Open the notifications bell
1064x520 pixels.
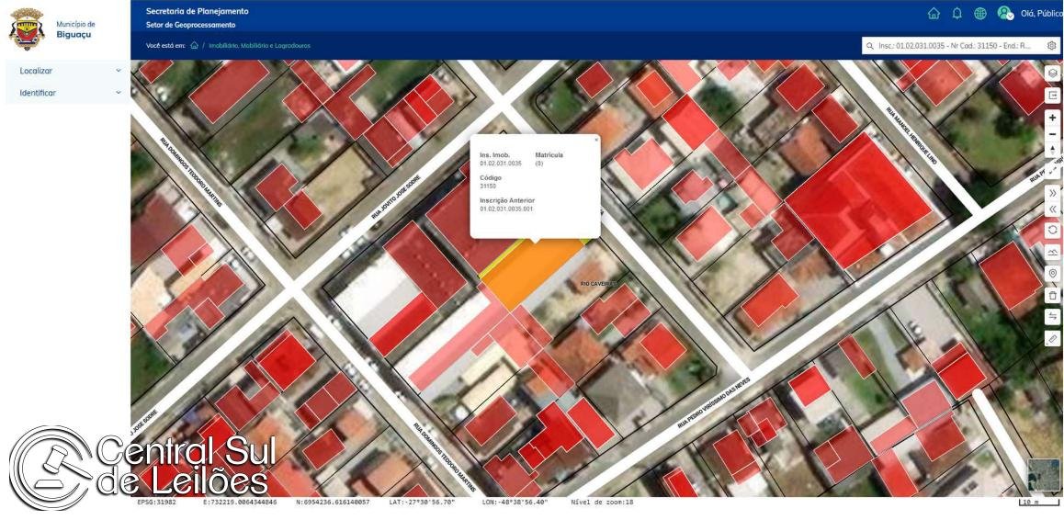tap(956, 14)
